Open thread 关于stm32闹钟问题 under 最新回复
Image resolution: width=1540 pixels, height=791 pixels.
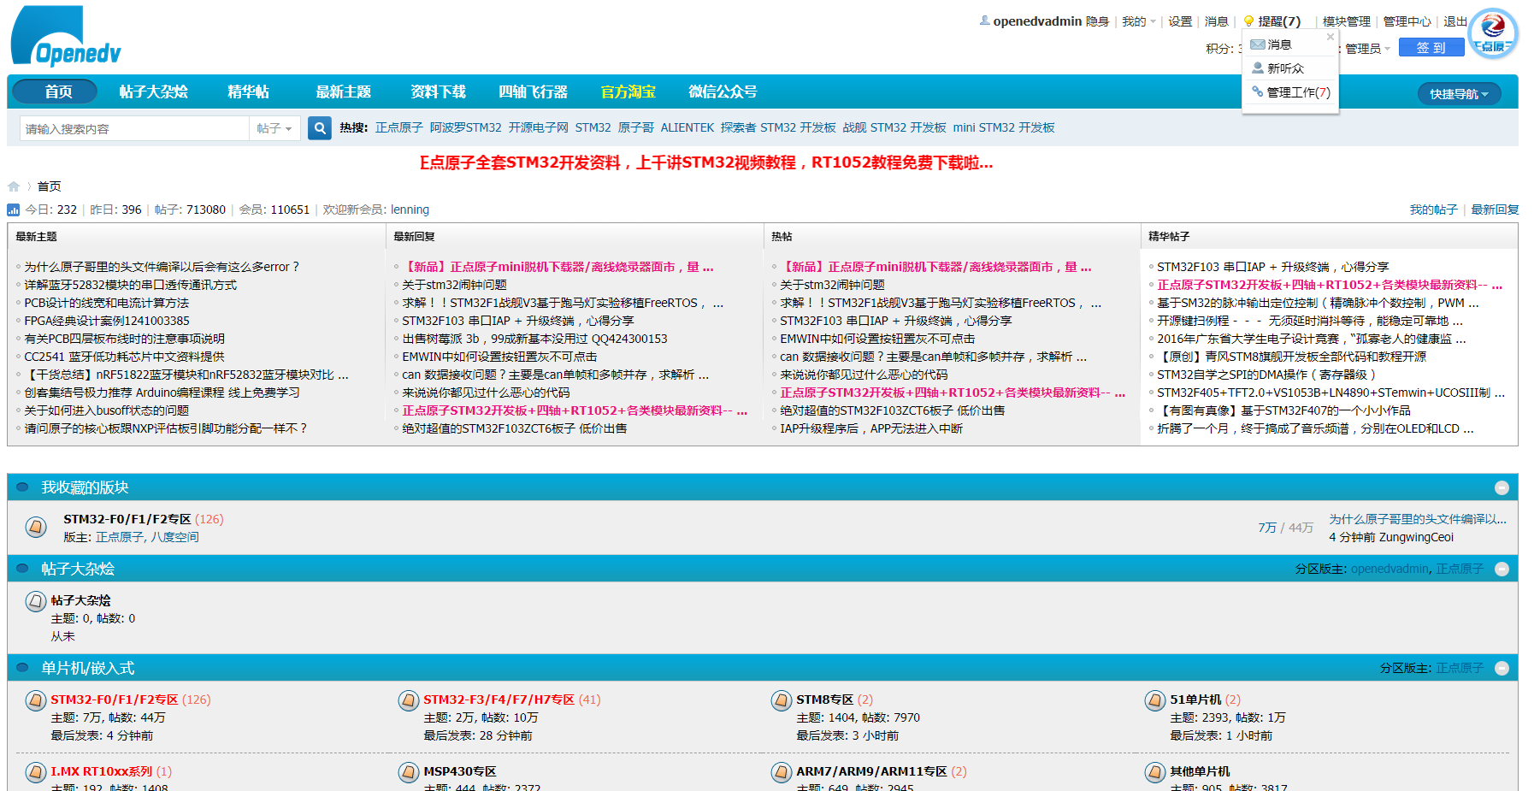pyautogui.click(x=454, y=285)
